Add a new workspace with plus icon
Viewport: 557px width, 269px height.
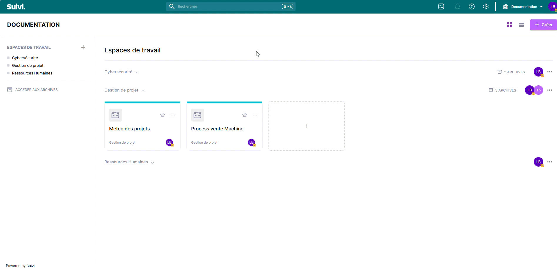[83, 47]
